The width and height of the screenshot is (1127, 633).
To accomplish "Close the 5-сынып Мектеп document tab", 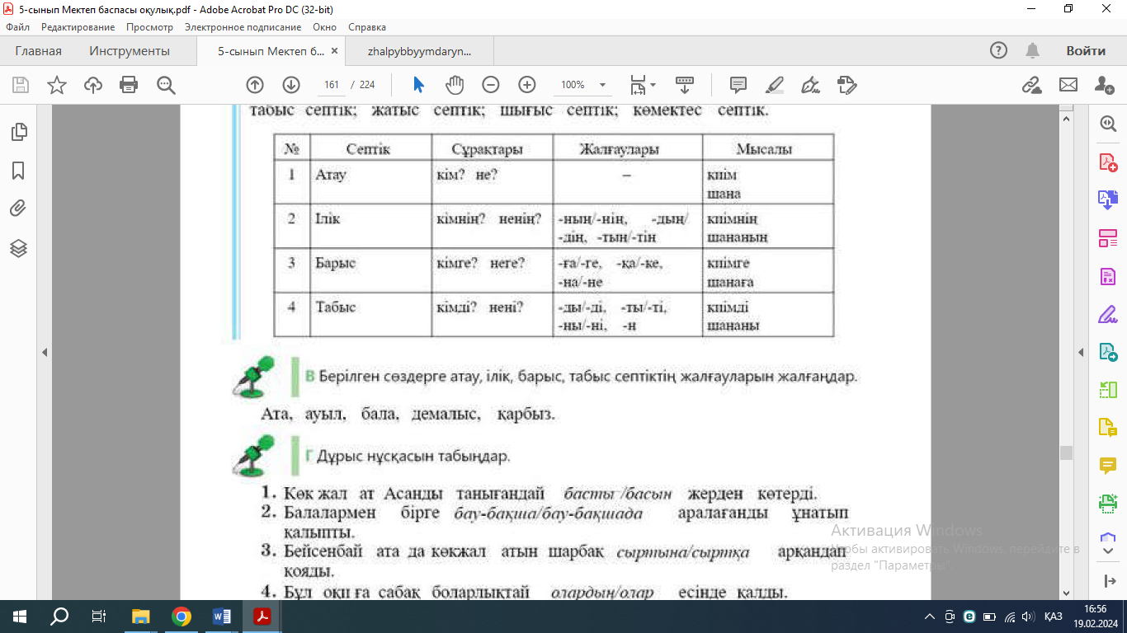I will 334,51.
